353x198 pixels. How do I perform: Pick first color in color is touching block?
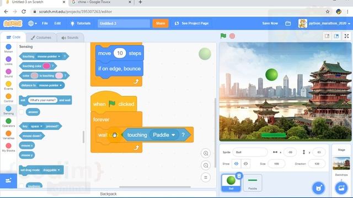click(34, 76)
